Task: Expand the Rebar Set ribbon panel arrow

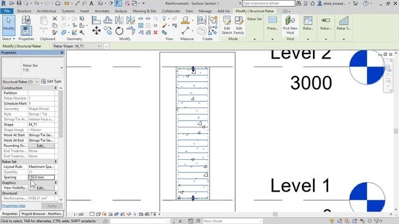Action: 254,39
